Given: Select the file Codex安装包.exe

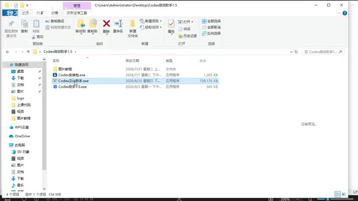Looking at the screenshot, I should [x=72, y=75].
